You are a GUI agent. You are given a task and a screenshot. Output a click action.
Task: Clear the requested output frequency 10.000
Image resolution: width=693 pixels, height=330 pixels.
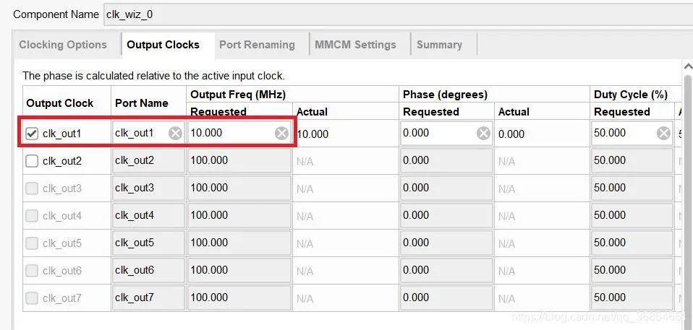(281, 133)
